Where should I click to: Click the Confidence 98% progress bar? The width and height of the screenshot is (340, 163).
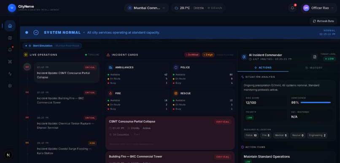(x=316, y=103)
